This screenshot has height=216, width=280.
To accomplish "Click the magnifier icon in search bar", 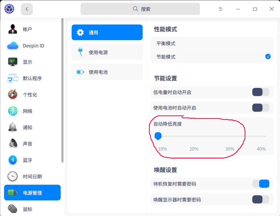I will tap(135, 9).
